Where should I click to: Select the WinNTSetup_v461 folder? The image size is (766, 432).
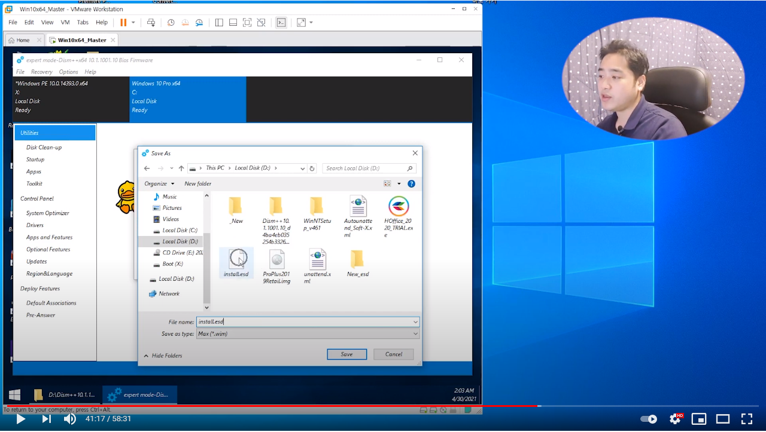pos(317,213)
